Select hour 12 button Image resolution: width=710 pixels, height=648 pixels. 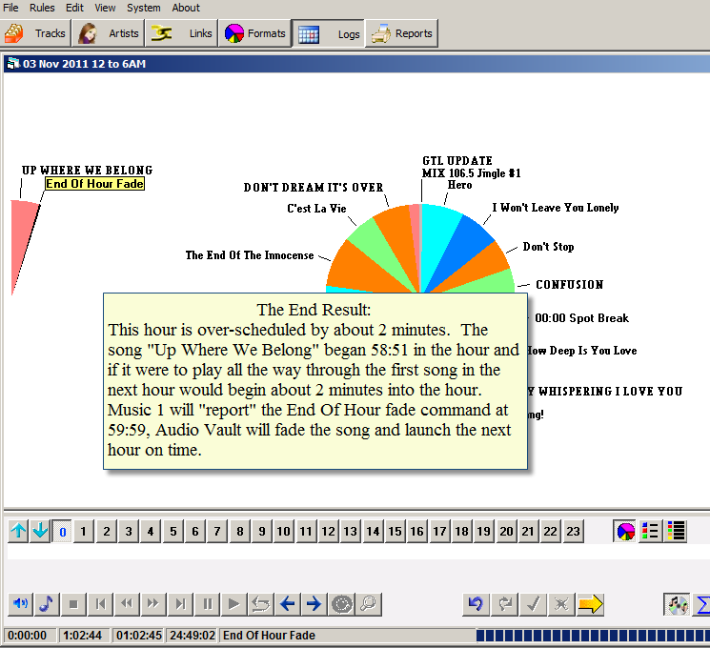click(328, 531)
